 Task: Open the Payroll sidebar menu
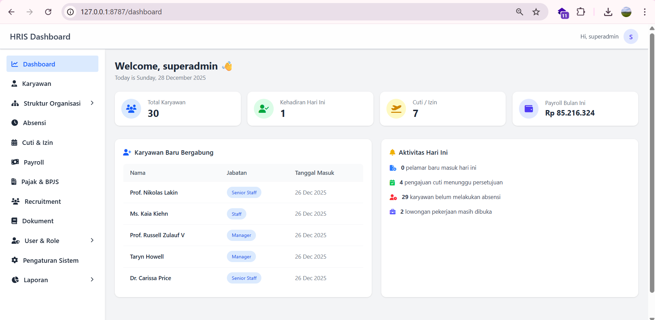click(x=33, y=163)
